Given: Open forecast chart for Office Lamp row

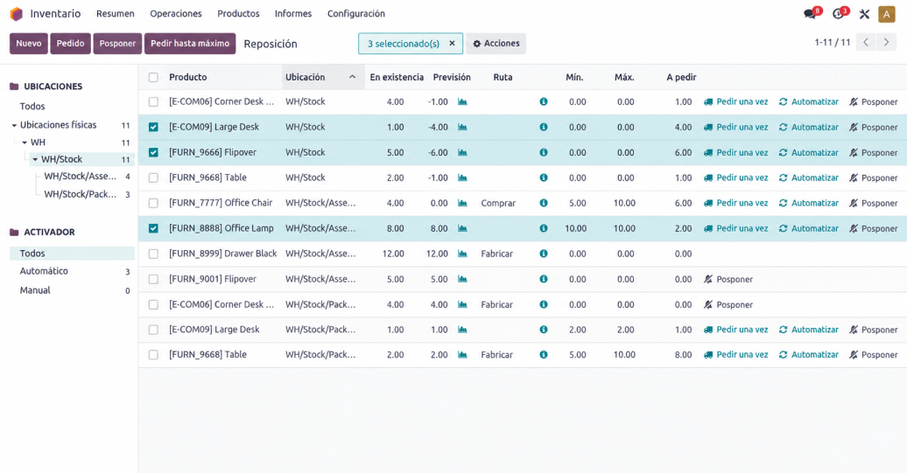Looking at the screenshot, I should (463, 228).
